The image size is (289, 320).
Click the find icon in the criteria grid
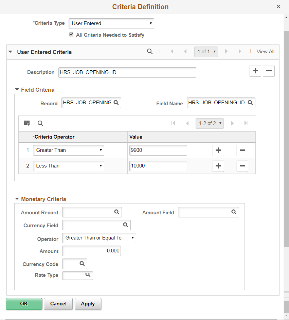[x=40, y=123]
